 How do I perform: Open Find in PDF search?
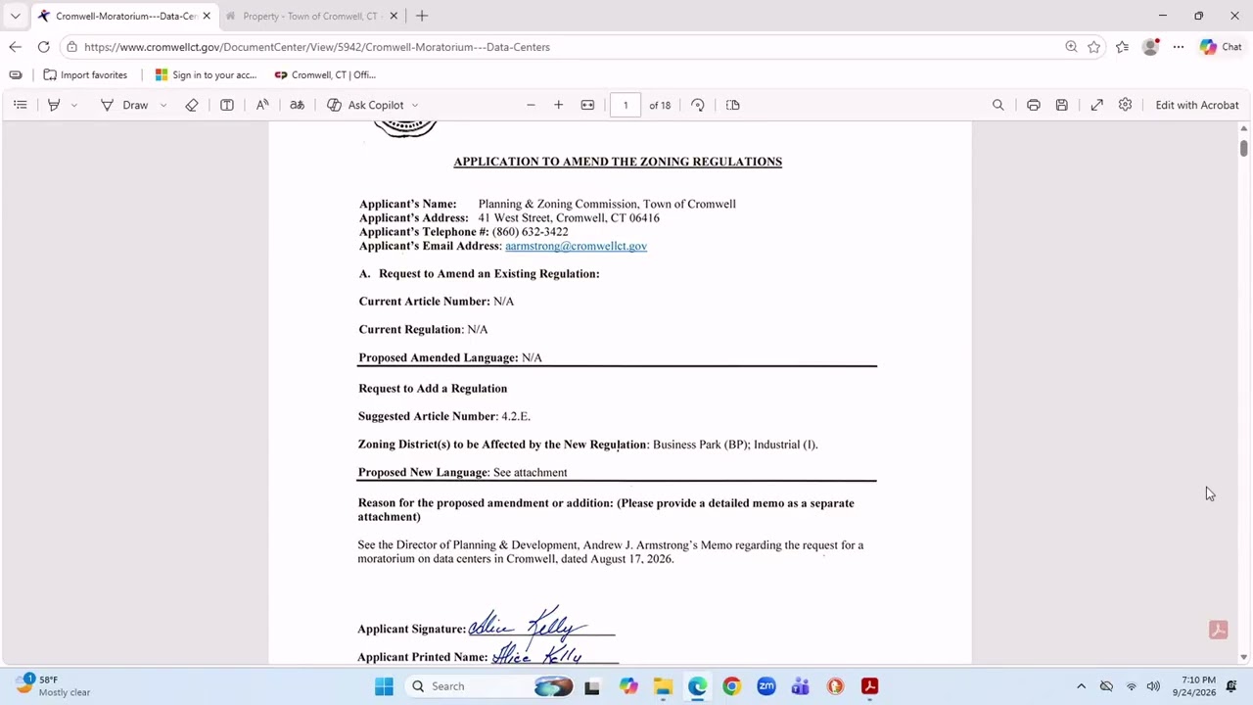[998, 105]
